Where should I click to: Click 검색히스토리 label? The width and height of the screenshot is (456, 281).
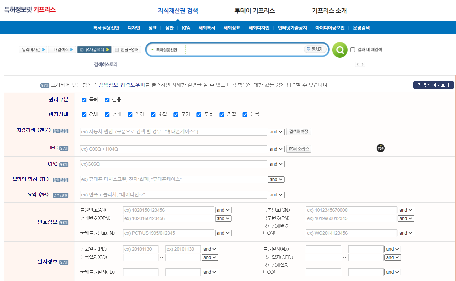click(x=106, y=64)
